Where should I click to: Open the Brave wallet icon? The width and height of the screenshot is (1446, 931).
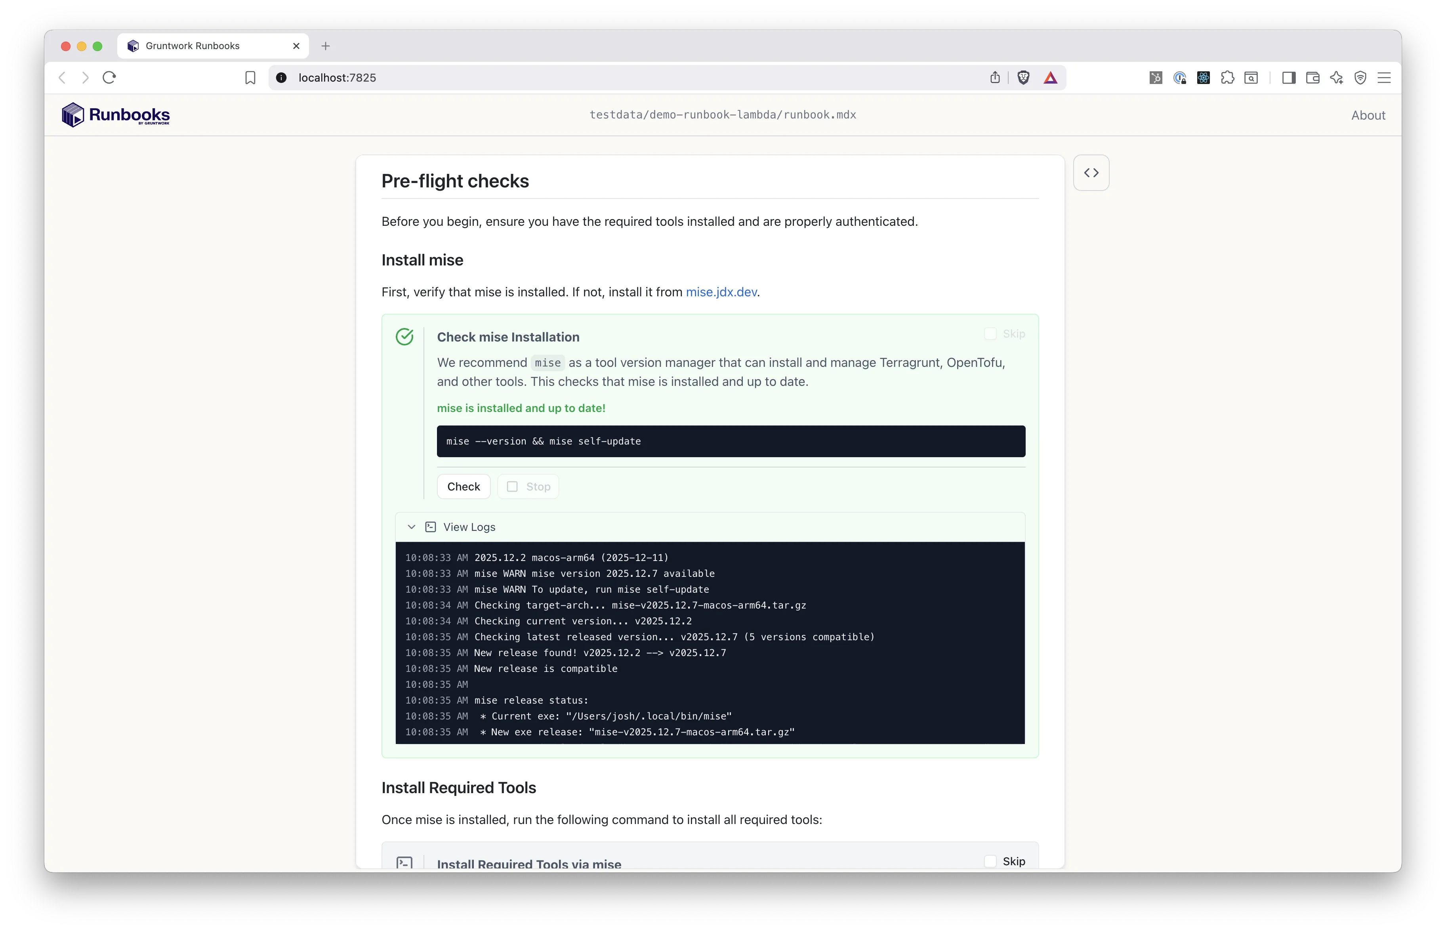1312,77
